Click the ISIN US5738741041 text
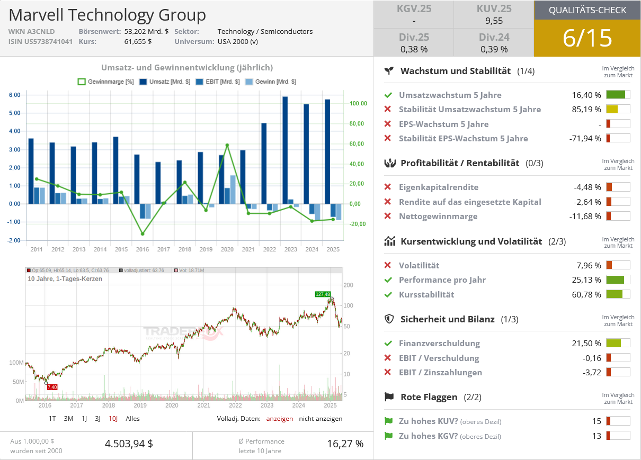Image resolution: width=641 pixels, height=460 pixels. (x=40, y=41)
